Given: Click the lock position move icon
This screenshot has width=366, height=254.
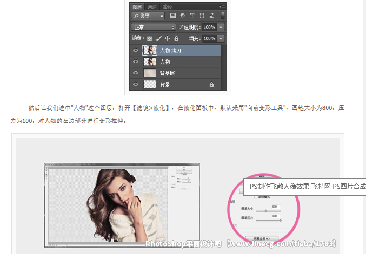Looking at the screenshot, I should [167, 39].
